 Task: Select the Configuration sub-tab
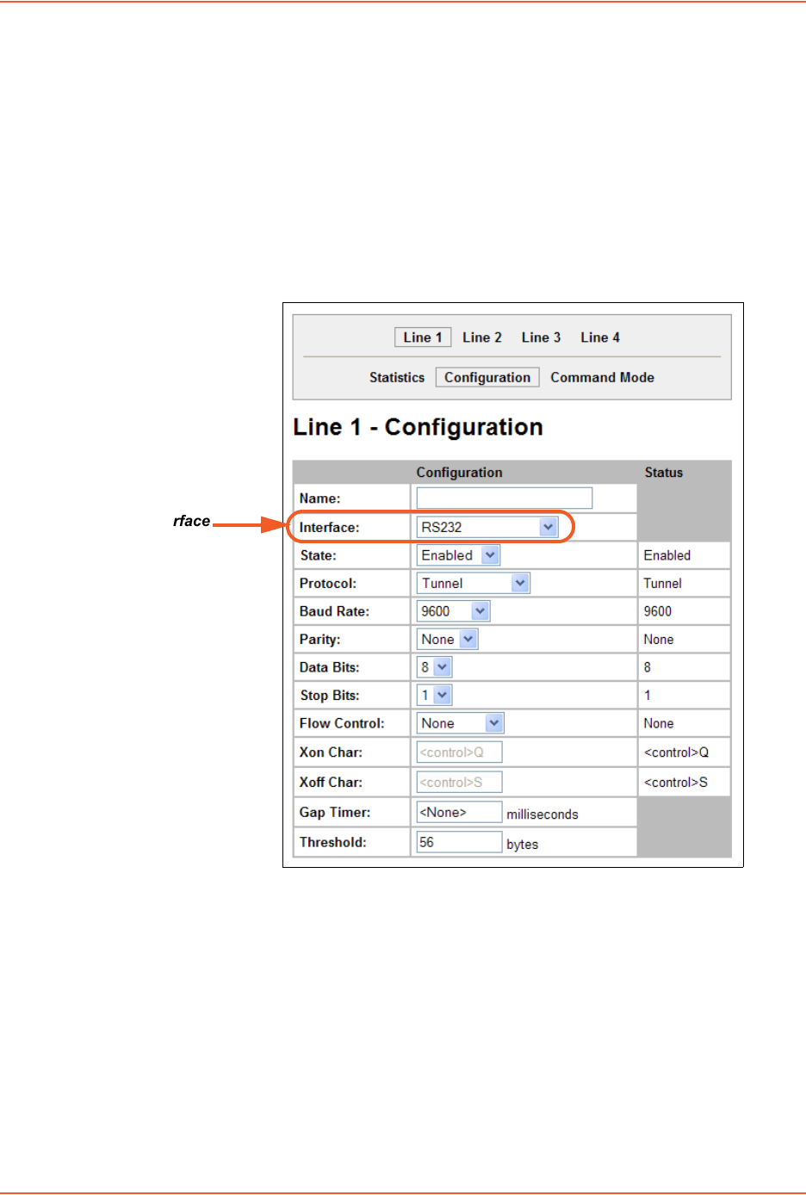[x=487, y=377]
